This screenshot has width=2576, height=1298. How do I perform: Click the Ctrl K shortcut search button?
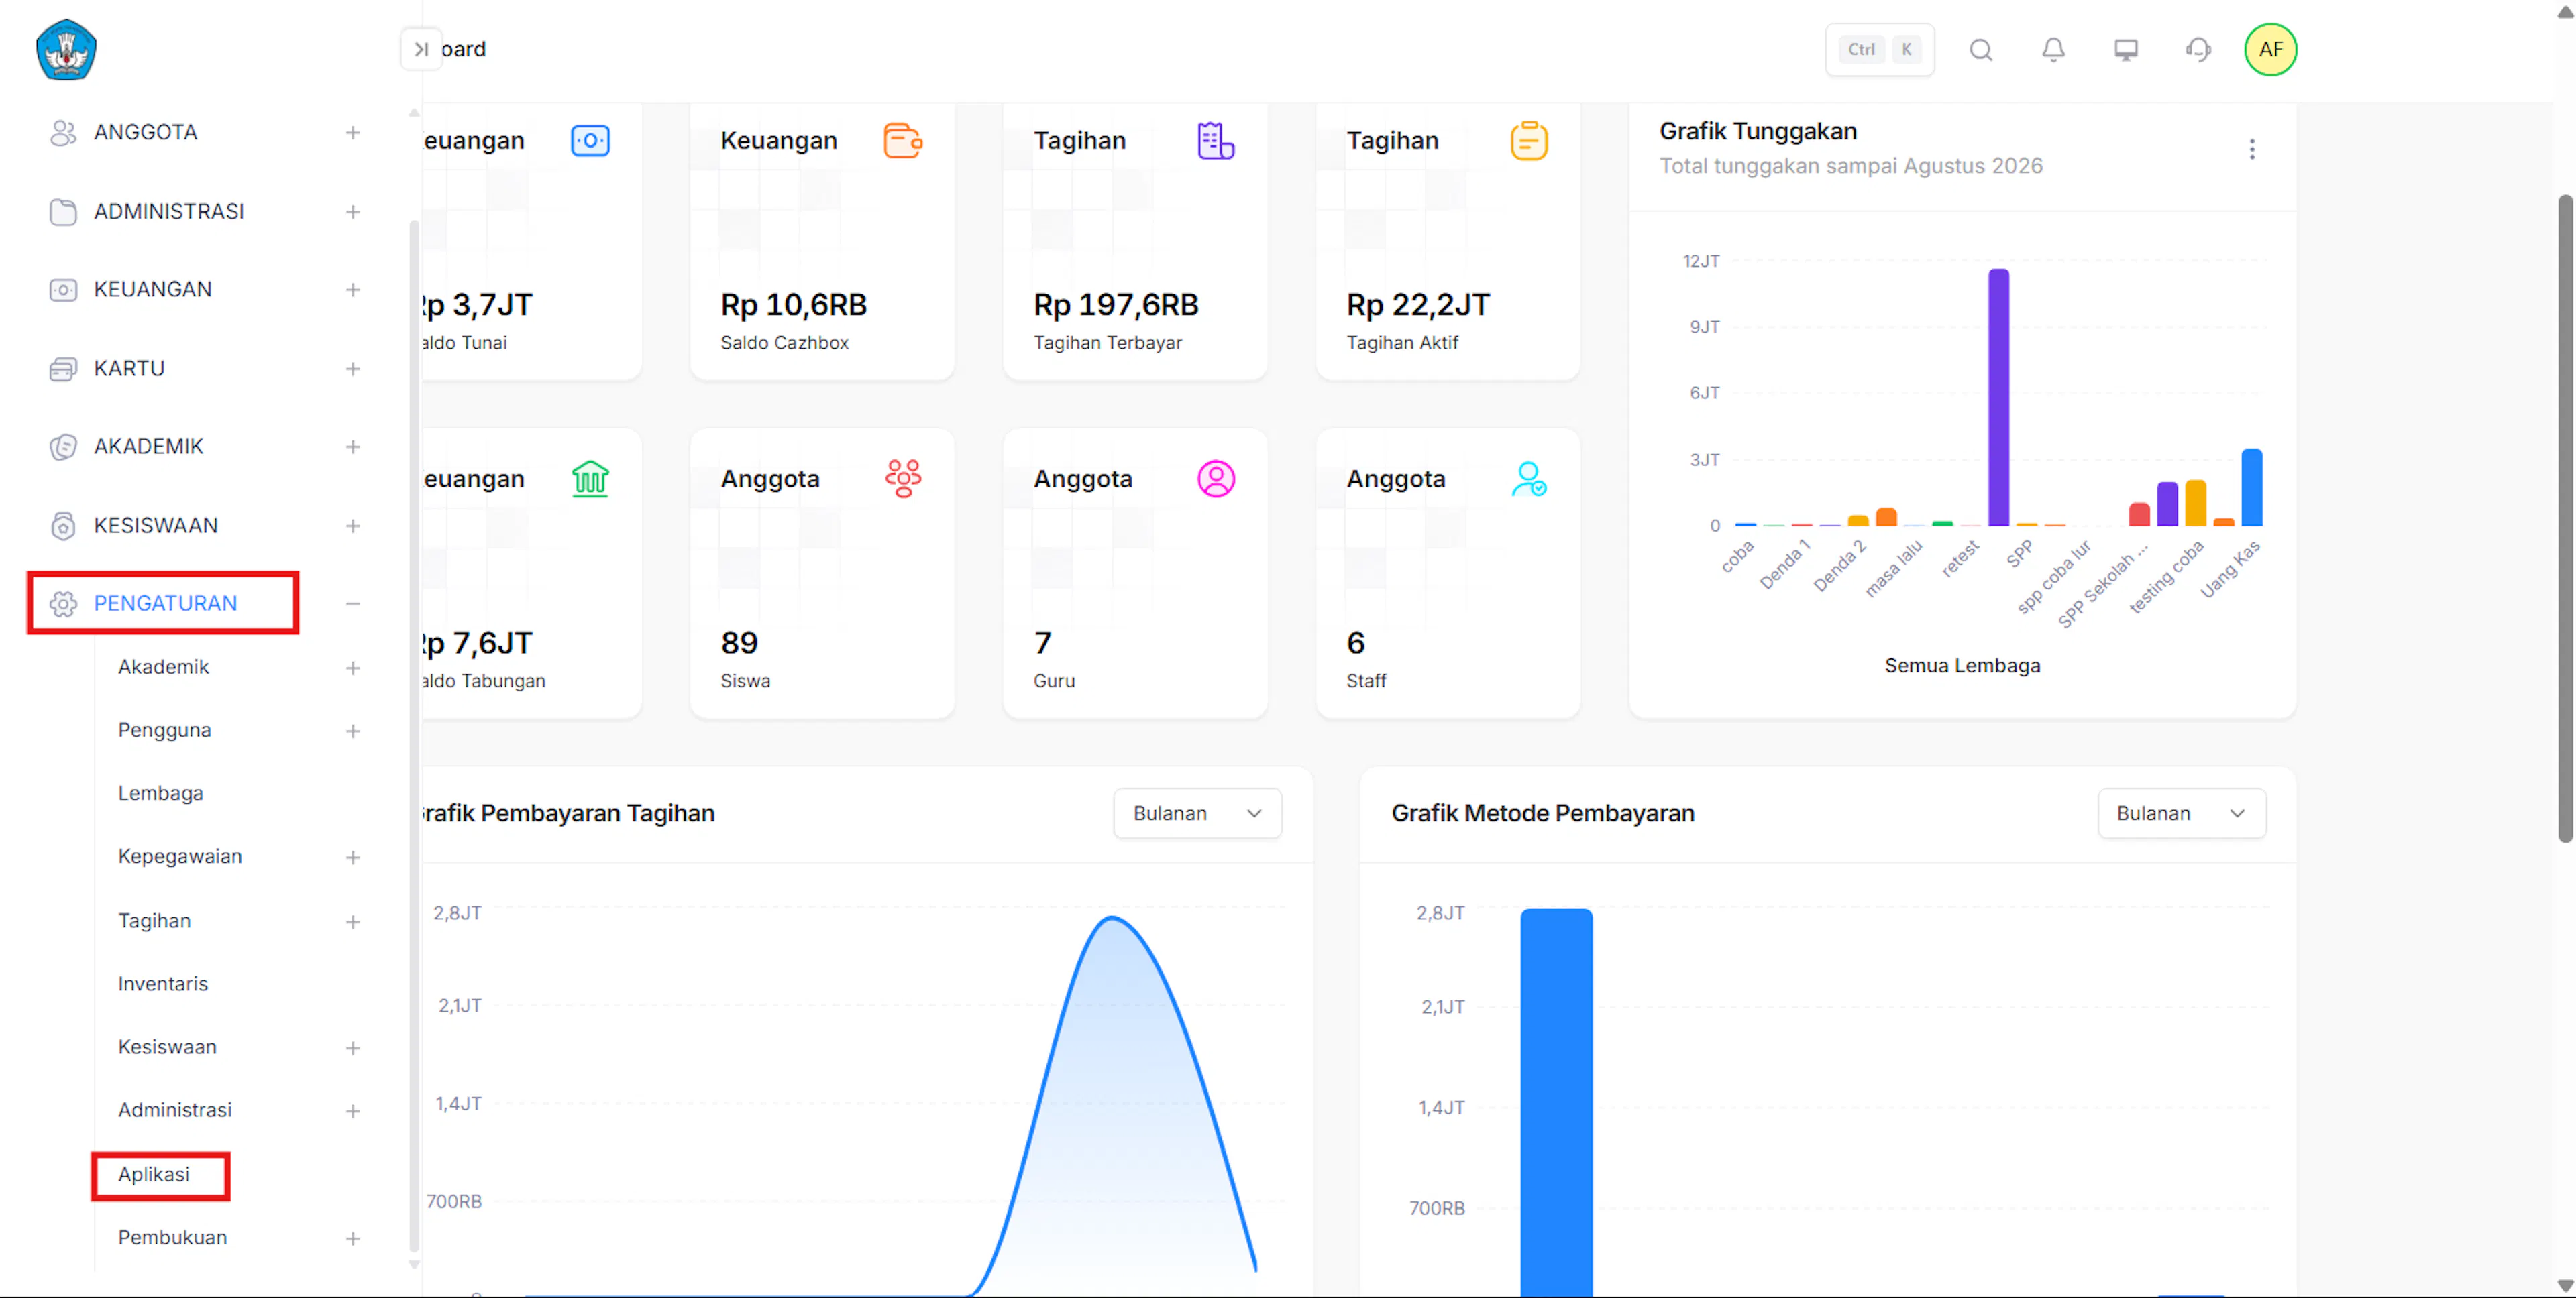[1879, 50]
